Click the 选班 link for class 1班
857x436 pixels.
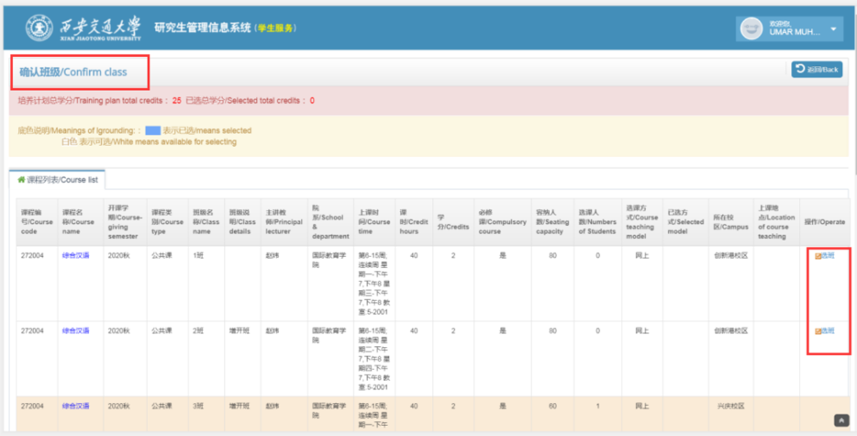click(828, 256)
